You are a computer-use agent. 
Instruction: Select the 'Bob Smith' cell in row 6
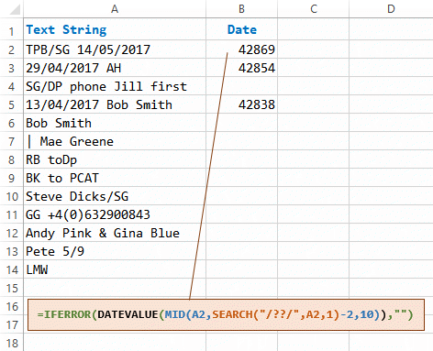(115, 123)
